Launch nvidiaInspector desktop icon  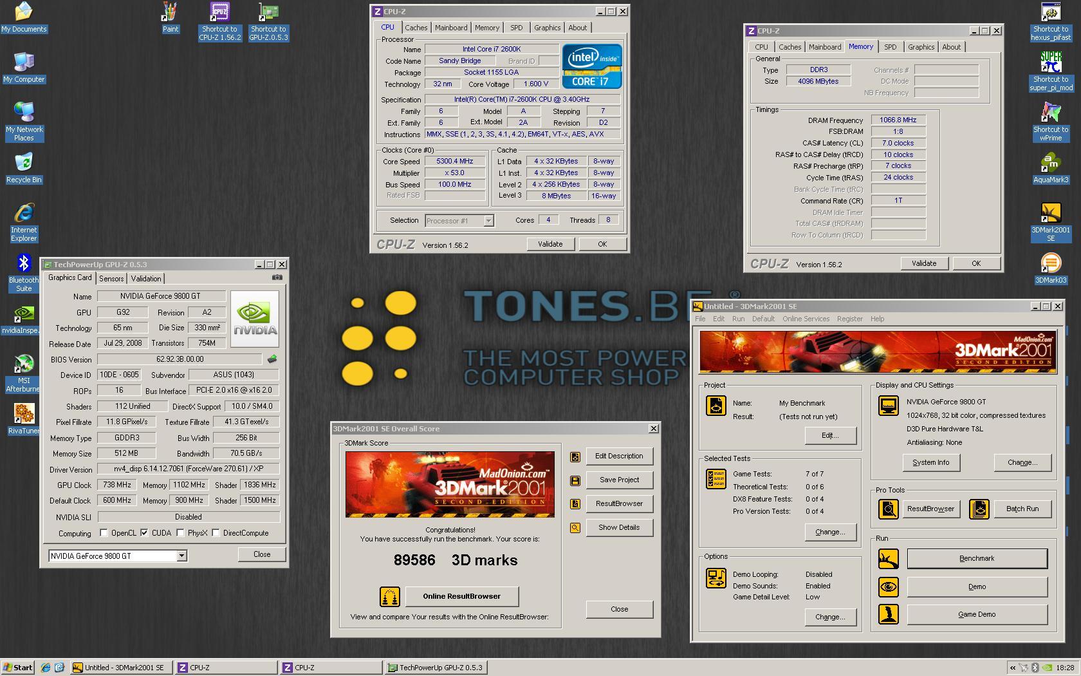pos(21,319)
